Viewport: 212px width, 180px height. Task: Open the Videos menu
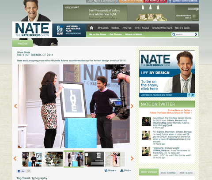click(x=115, y=28)
